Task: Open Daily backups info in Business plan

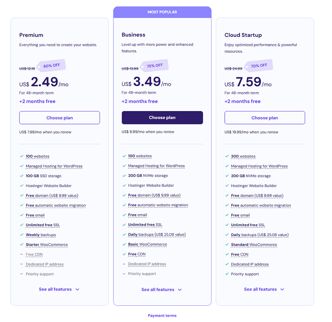Action: (157, 234)
